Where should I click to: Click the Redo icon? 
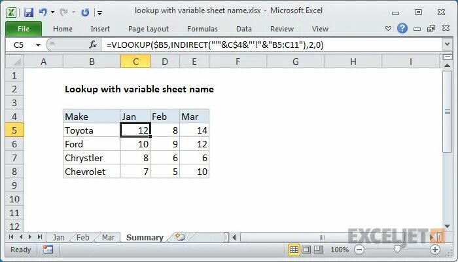(x=63, y=12)
